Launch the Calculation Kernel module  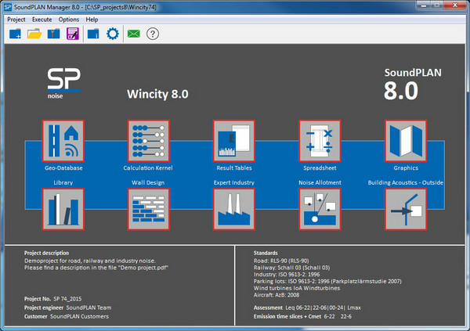[148, 141]
